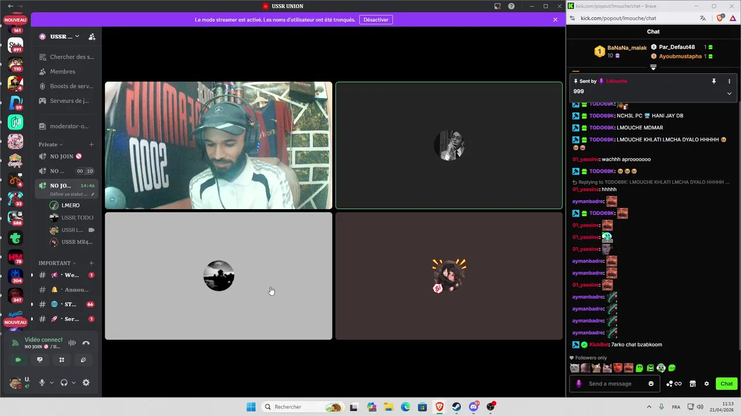This screenshot has width=741, height=416.
Task: Deafen with the headphones icon
Action: click(64, 382)
